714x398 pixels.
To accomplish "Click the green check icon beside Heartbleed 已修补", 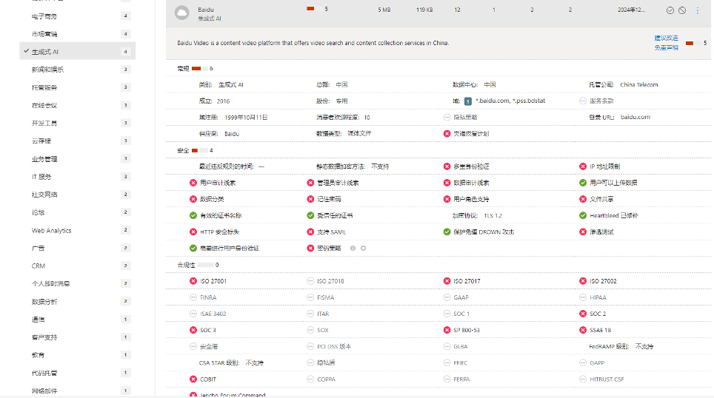I will pyautogui.click(x=583, y=215).
